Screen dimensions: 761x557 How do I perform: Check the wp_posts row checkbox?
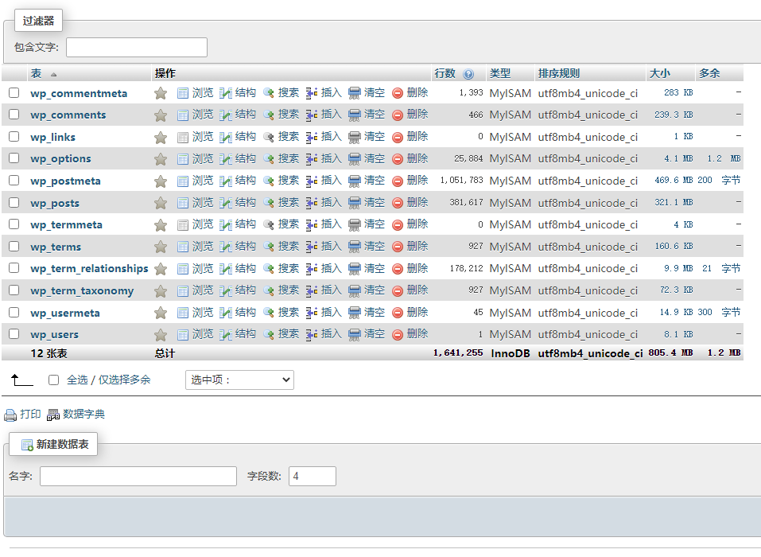[x=14, y=202]
